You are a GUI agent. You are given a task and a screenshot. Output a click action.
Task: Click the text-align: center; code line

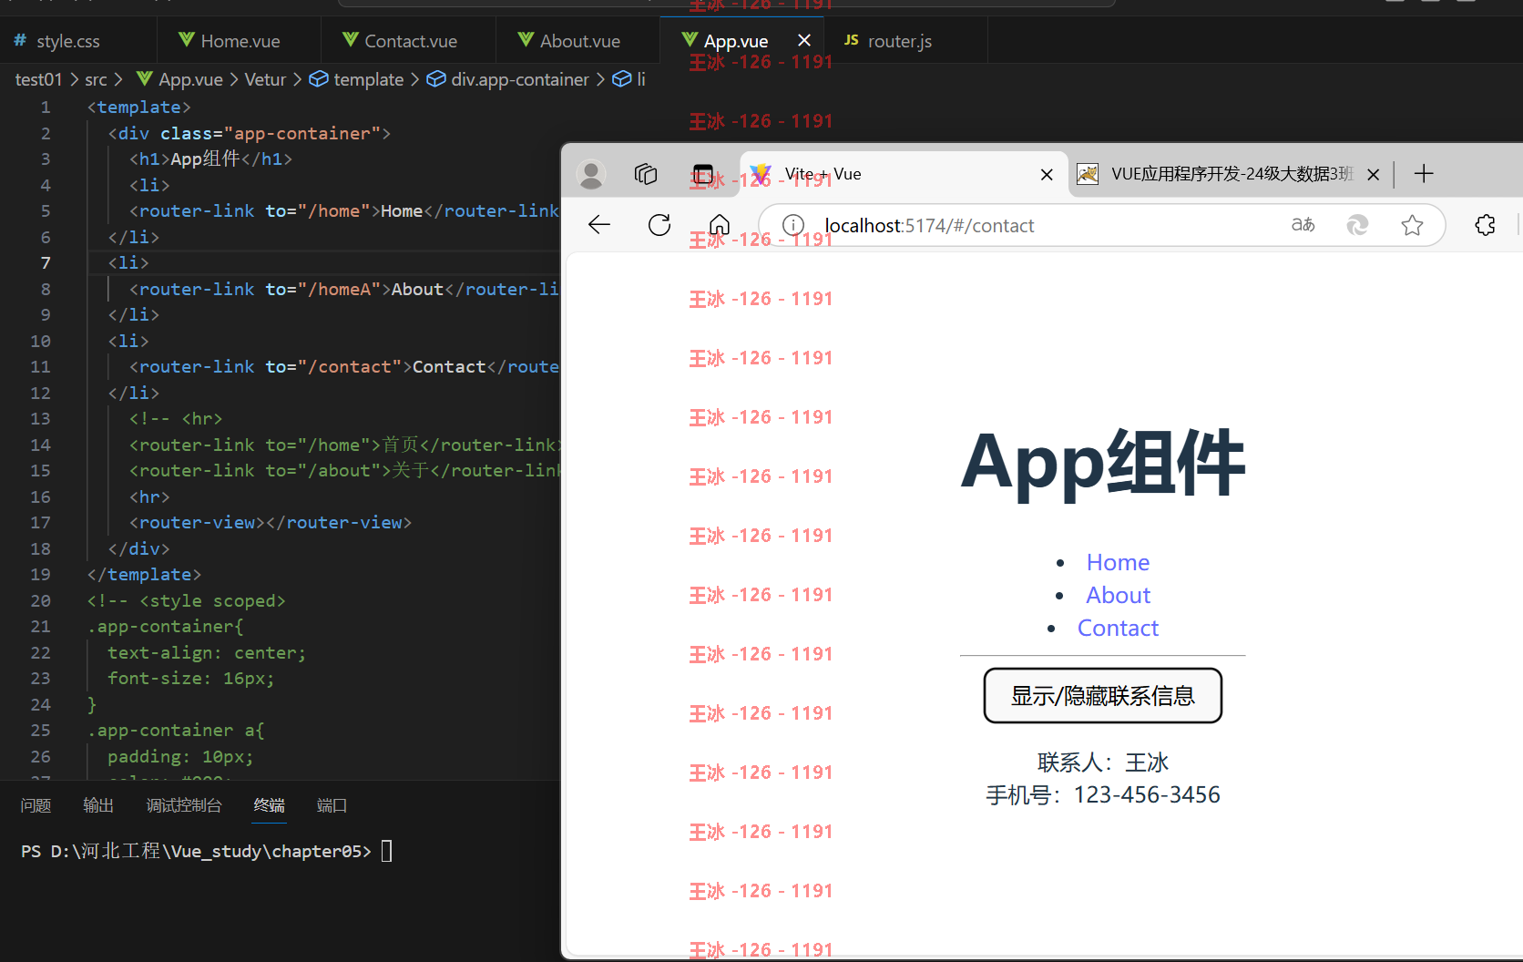pos(207,652)
